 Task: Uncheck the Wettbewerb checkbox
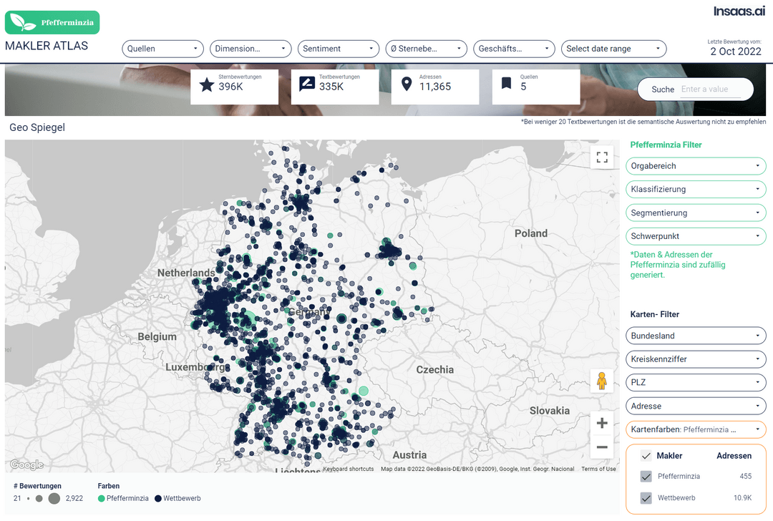click(646, 498)
